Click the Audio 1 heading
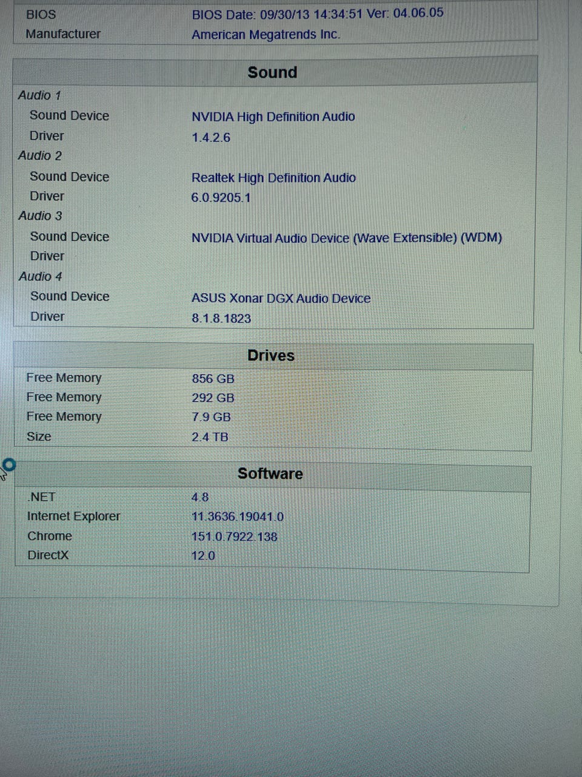Image resolution: width=582 pixels, height=777 pixels. pos(39,95)
